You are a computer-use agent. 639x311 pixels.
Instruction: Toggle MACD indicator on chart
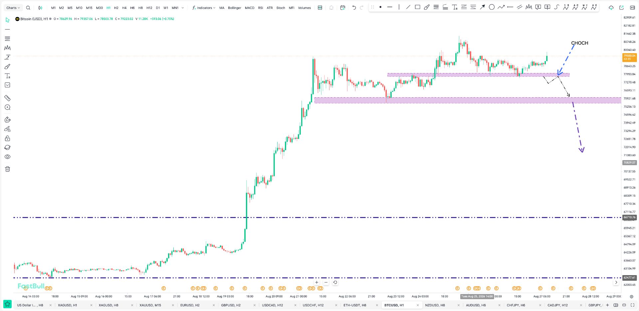(x=250, y=8)
